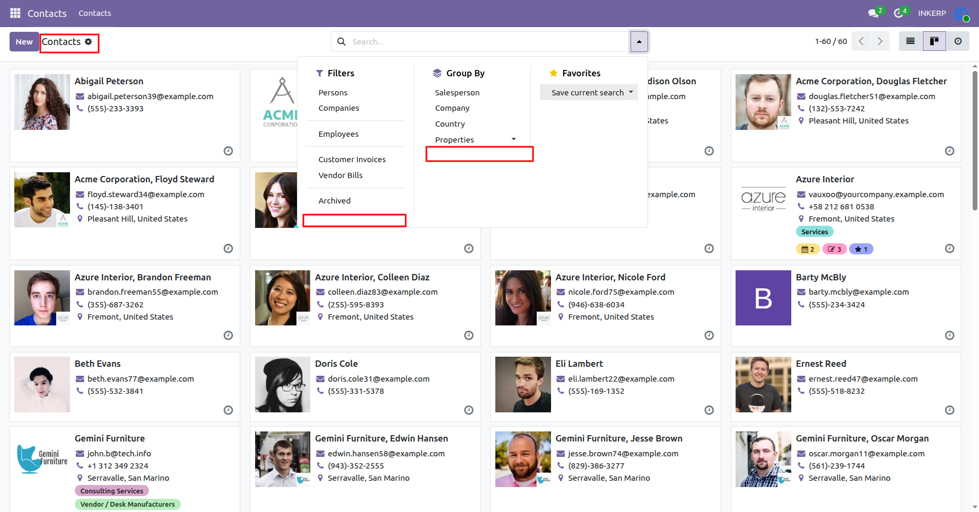Open activity clock on Abigail Peterson card
The image size is (979, 512).
(228, 151)
